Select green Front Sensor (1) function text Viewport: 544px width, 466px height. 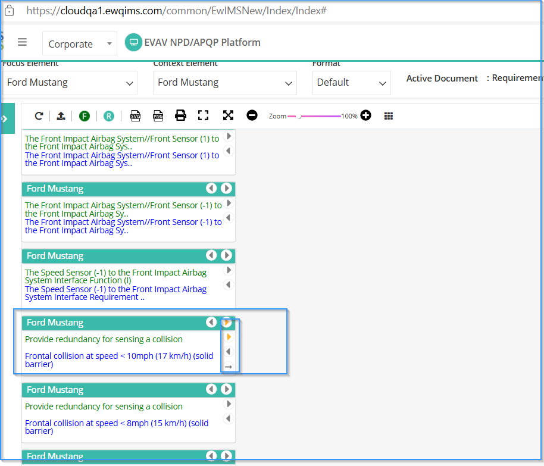click(122, 142)
